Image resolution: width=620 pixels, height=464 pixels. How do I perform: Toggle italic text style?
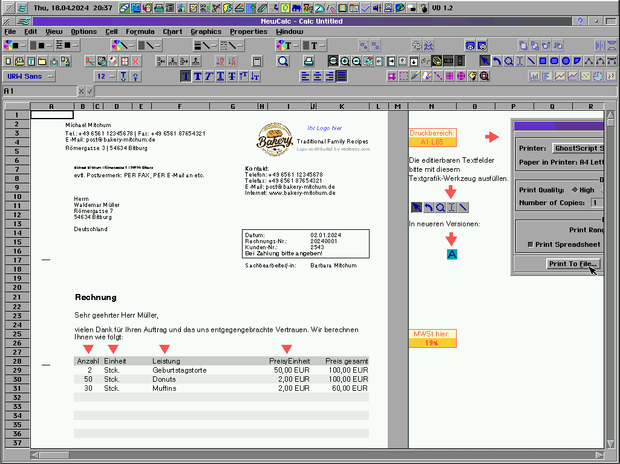(209, 76)
